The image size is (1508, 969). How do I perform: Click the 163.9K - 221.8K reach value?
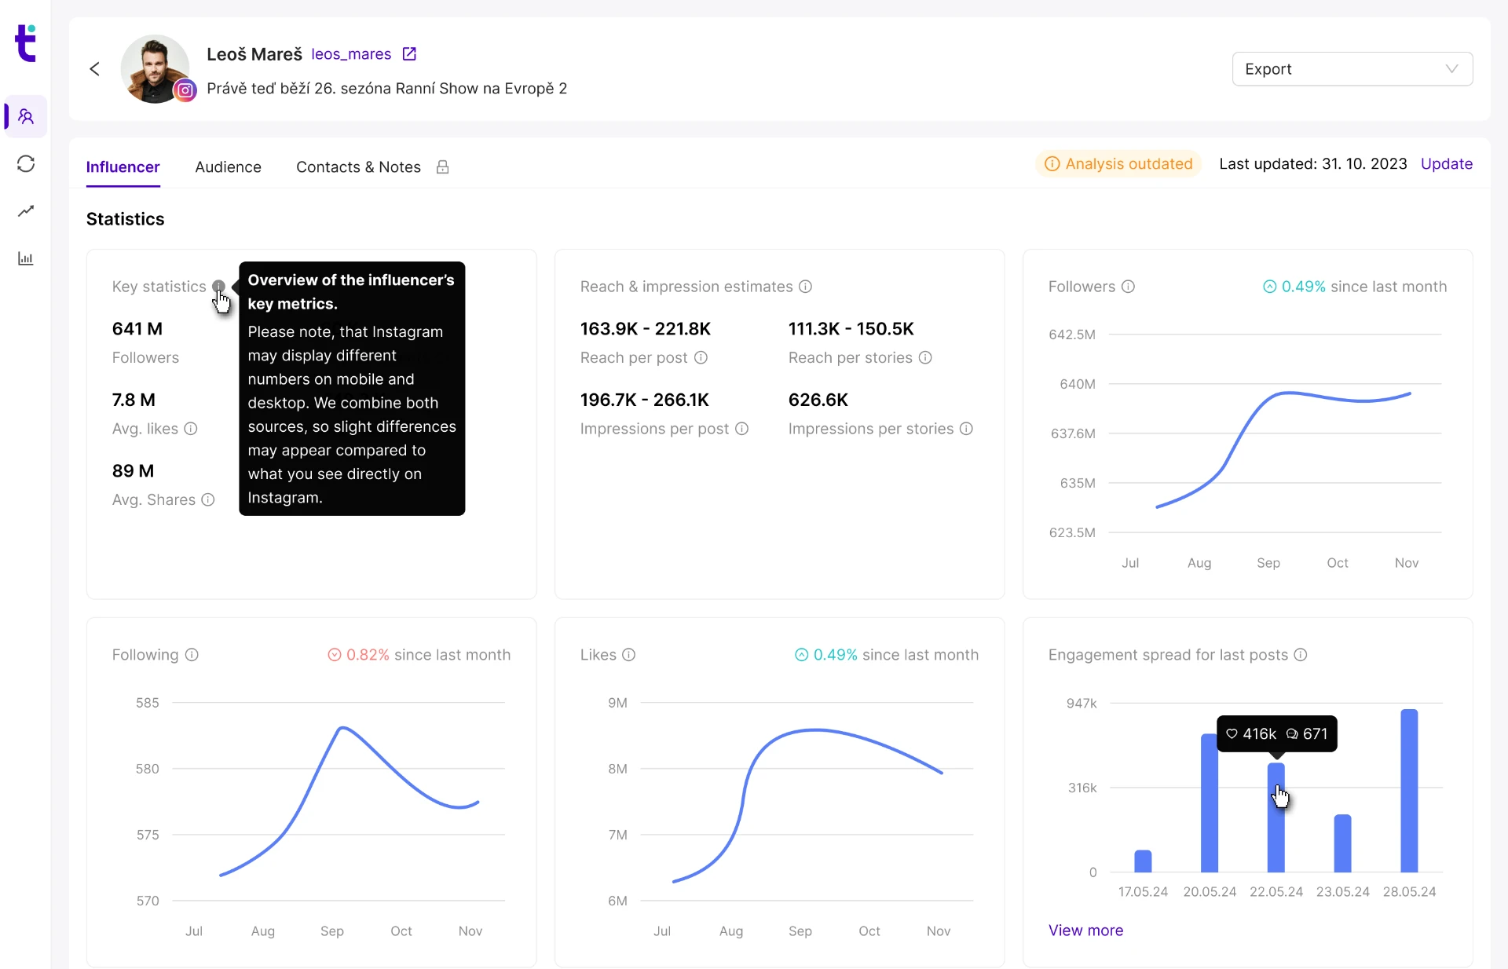click(646, 328)
